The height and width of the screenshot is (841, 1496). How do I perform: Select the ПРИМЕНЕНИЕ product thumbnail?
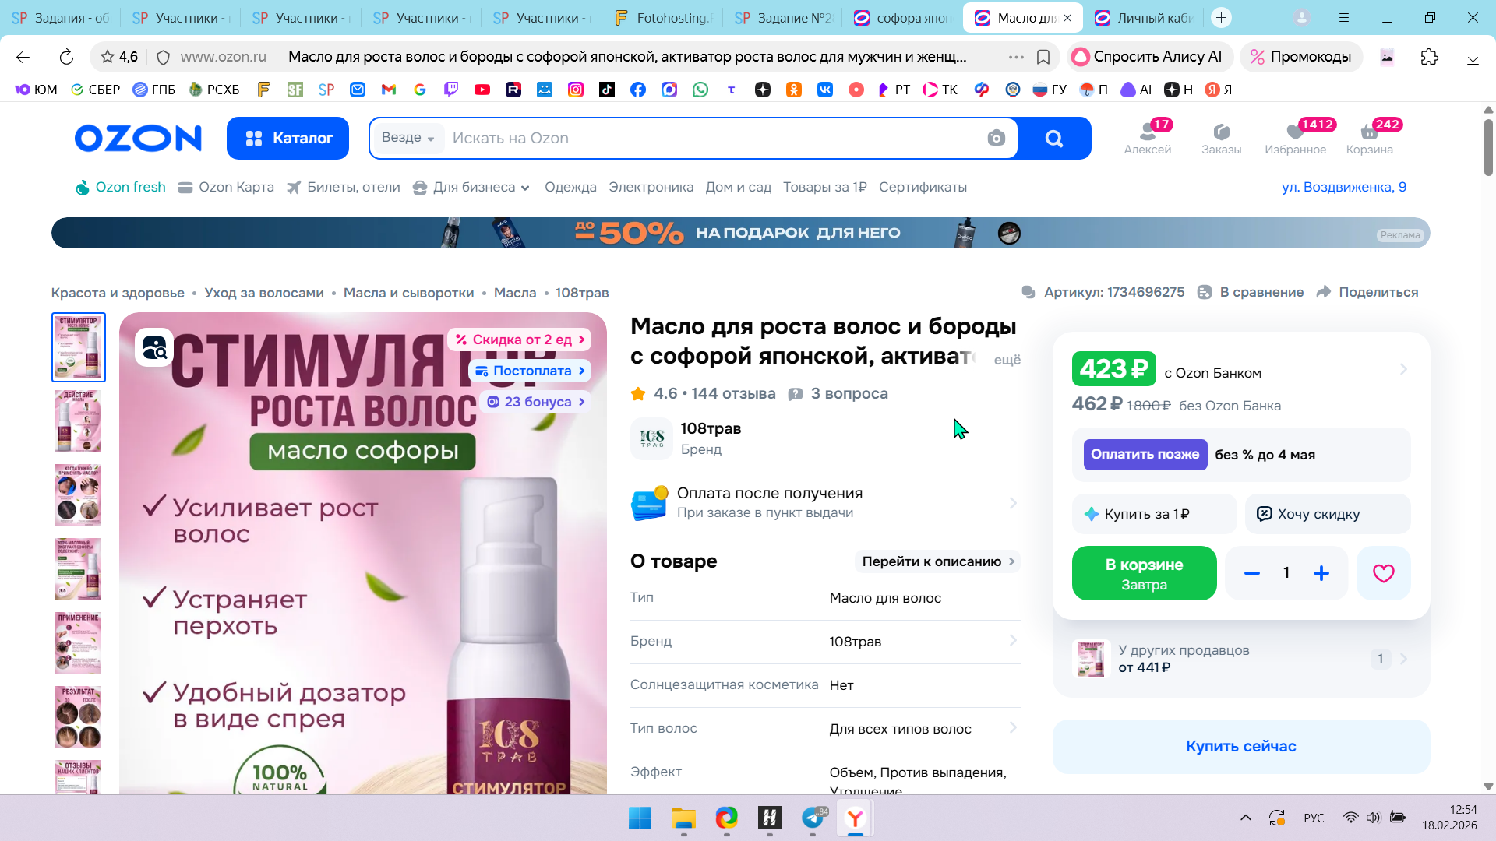pyautogui.click(x=79, y=642)
